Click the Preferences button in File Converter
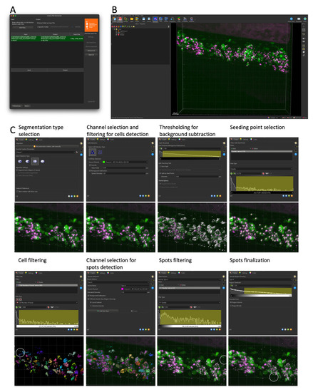This screenshot has width=313, height=392. [16, 106]
